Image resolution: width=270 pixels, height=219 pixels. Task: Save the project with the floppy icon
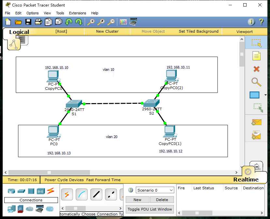point(28,22)
